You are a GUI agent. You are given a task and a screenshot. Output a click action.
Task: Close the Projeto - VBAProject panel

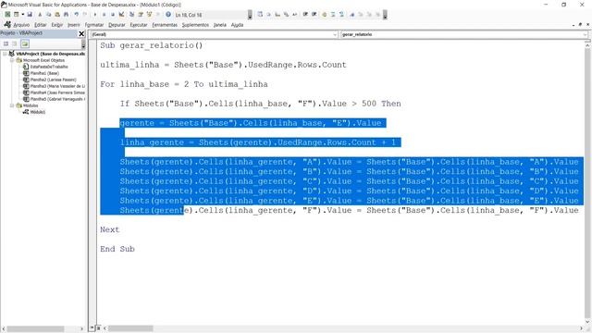tap(81, 33)
